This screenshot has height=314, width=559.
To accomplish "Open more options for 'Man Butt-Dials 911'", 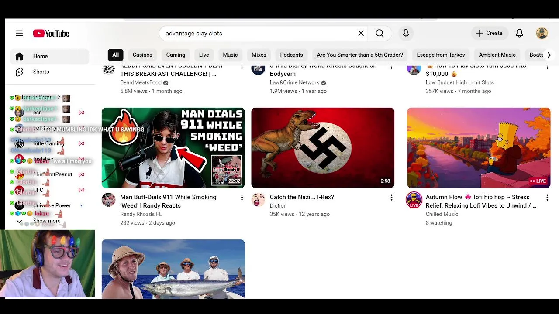I will point(242,198).
